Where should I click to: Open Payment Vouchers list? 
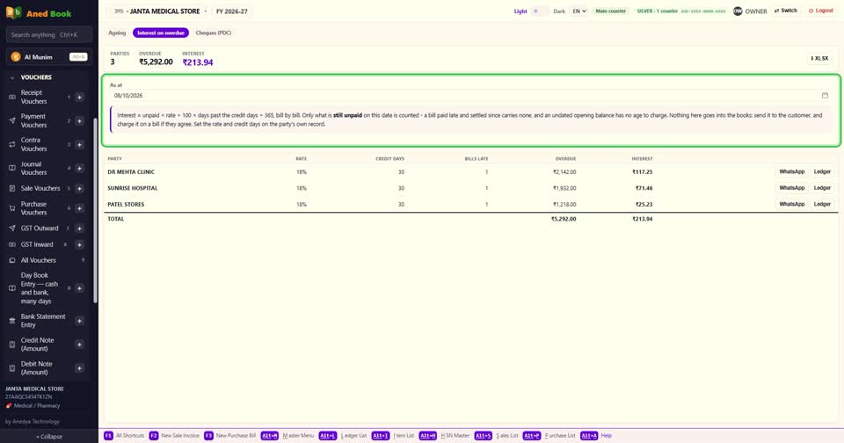[x=33, y=120]
